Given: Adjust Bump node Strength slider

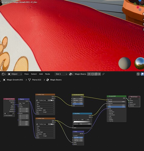Looking at the screenshot, I should click(78, 137).
